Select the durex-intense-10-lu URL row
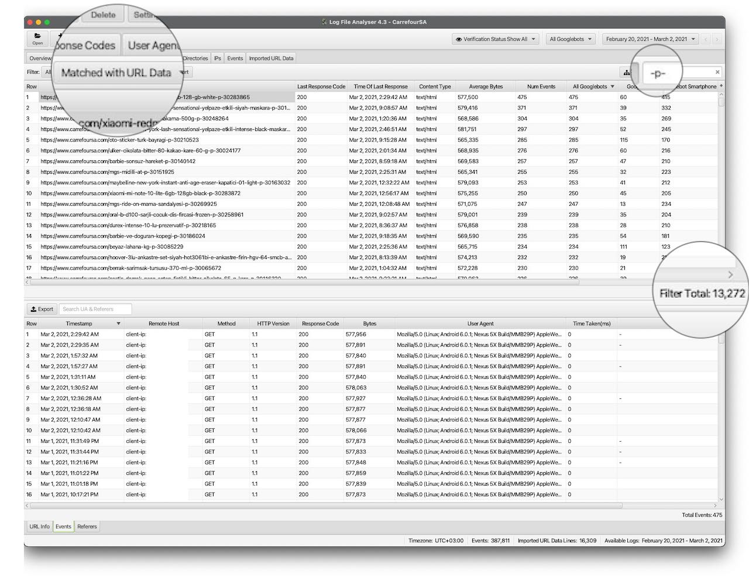 (x=371, y=225)
